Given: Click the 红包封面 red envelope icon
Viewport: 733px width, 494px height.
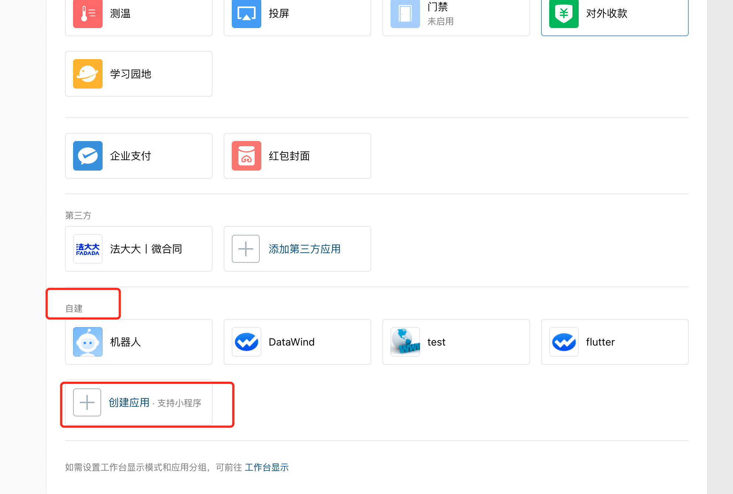Looking at the screenshot, I should pos(247,156).
